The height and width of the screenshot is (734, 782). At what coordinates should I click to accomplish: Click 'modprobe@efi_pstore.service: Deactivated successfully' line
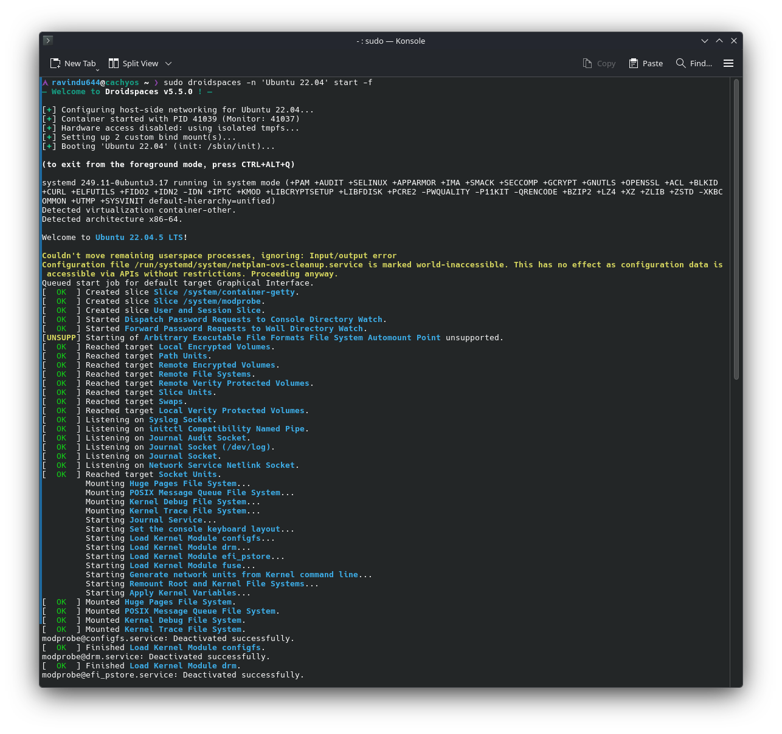click(x=173, y=675)
